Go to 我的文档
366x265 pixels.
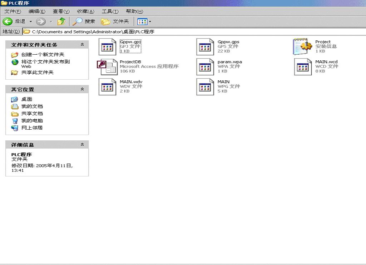32,106
